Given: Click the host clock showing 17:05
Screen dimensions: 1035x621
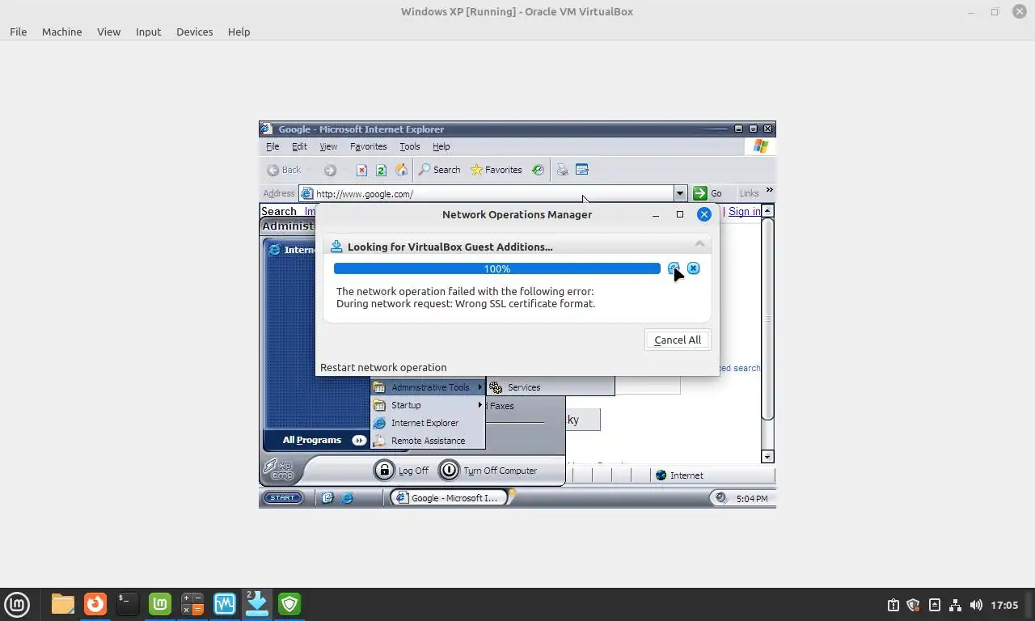Looking at the screenshot, I should 1004,605.
